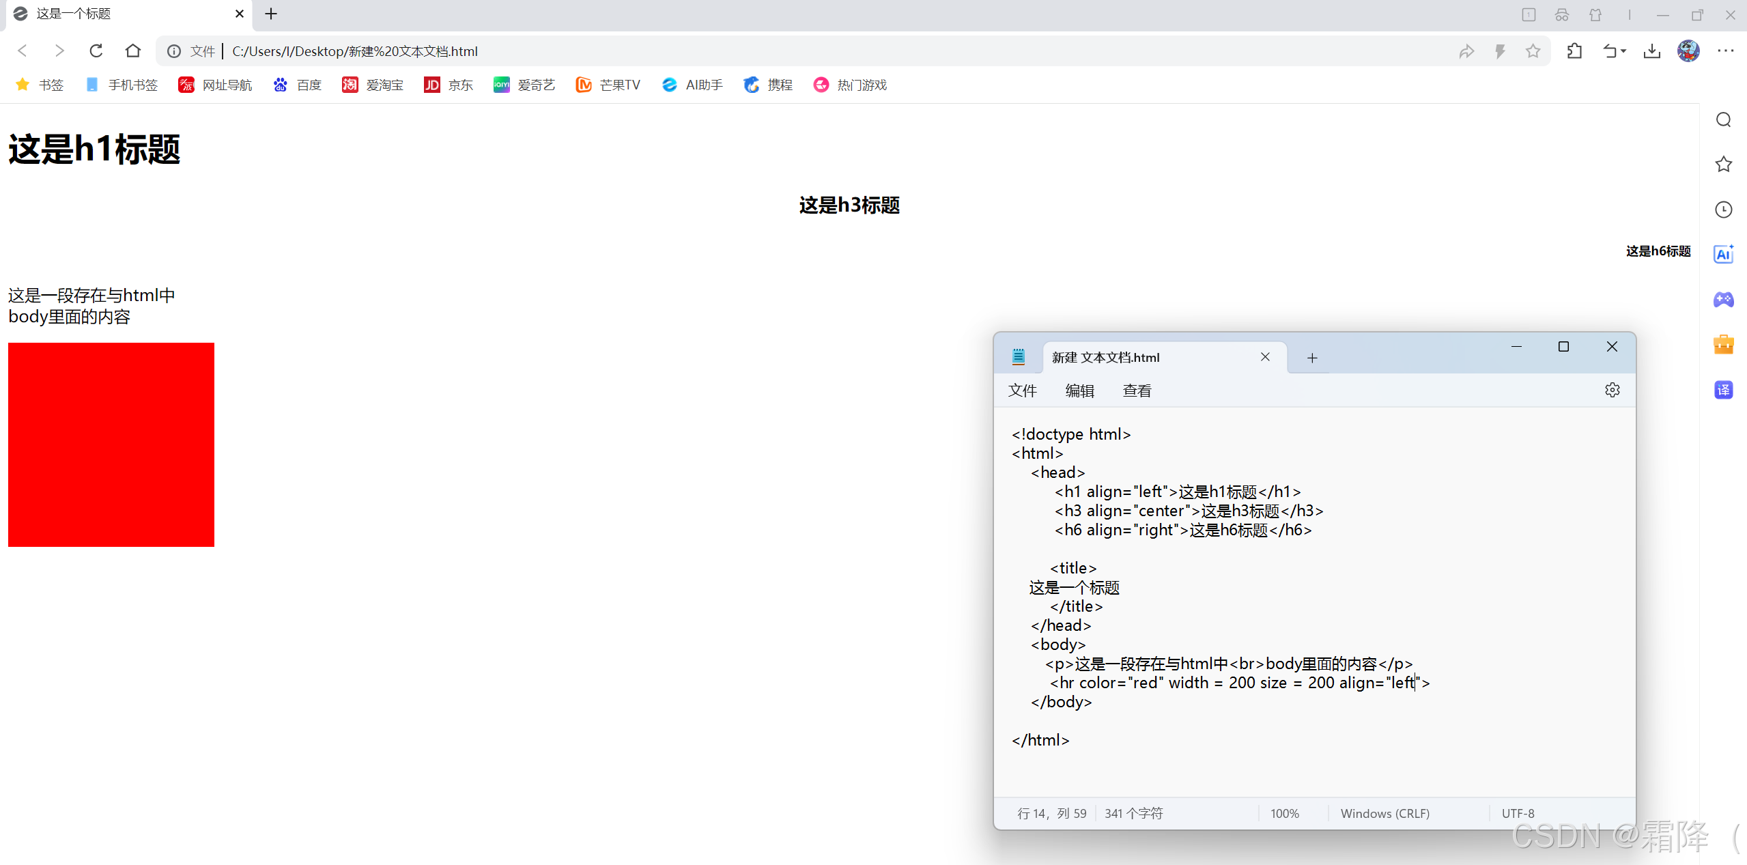
Task: Open Notepad 编辑 menu
Action: [1079, 391]
